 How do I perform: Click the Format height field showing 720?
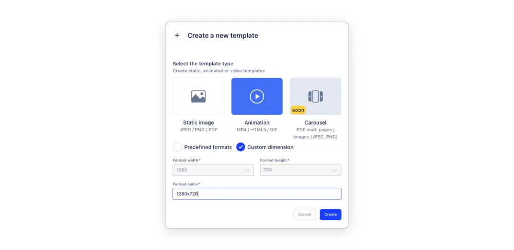click(x=301, y=170)
